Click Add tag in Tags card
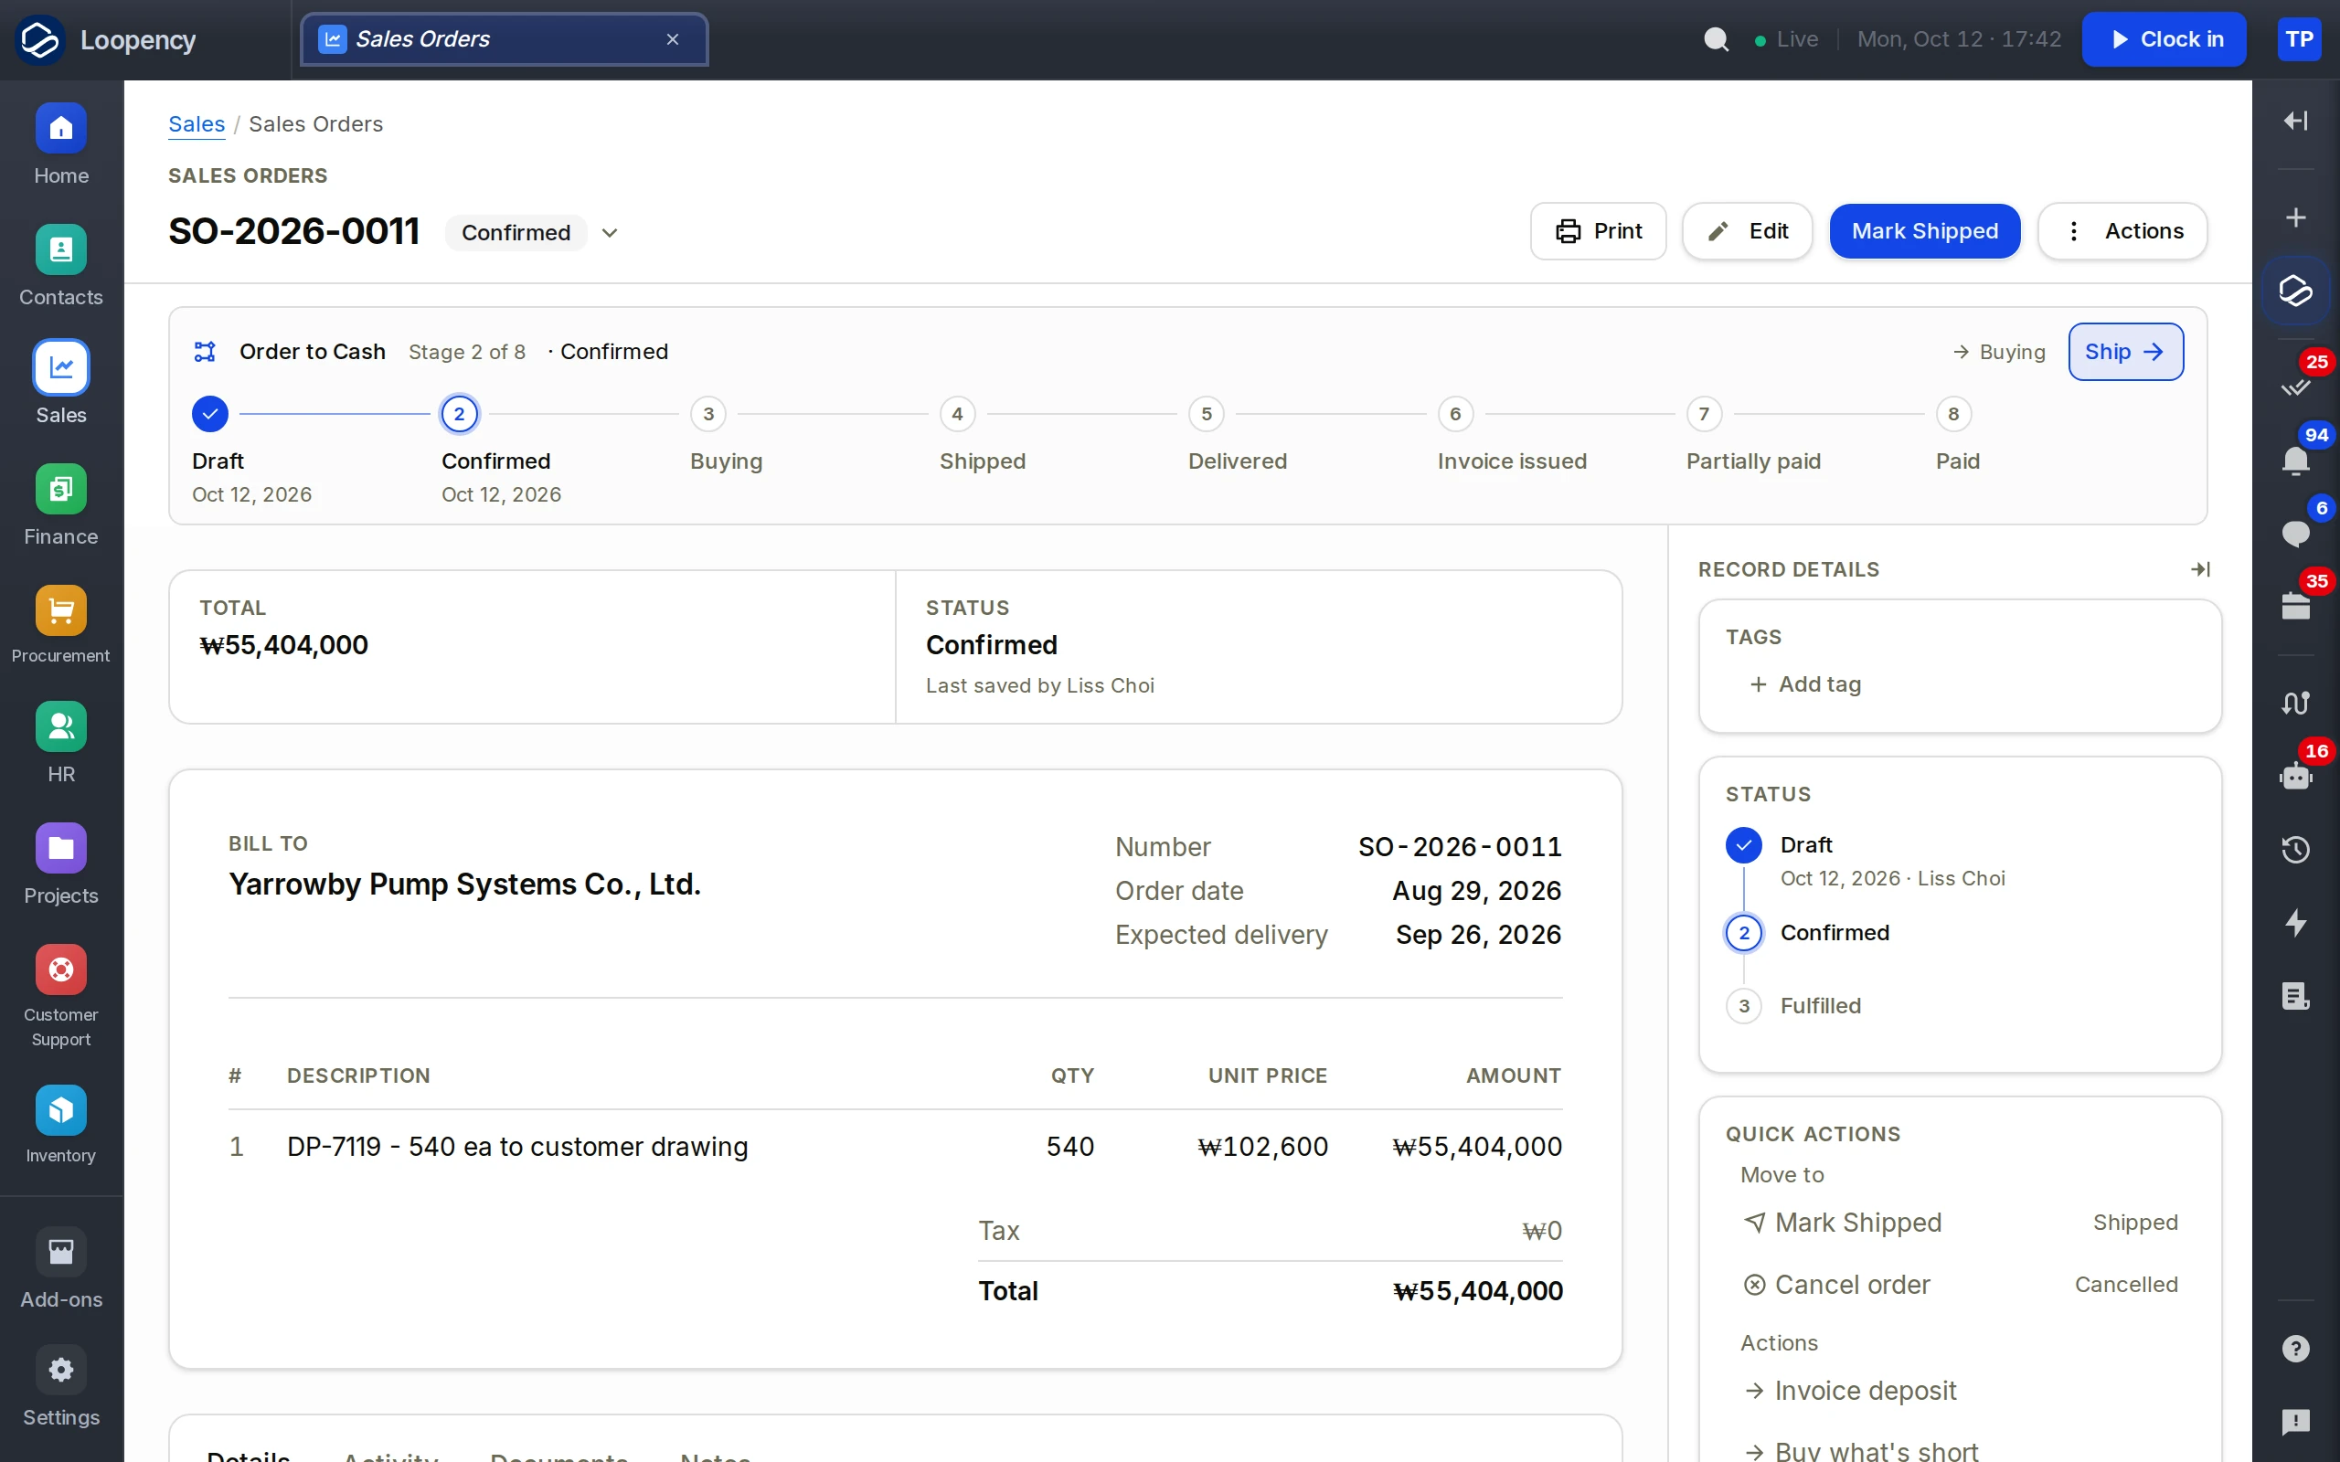Viewport: 2340px width, 1462px height. [x=1805, y=684]
